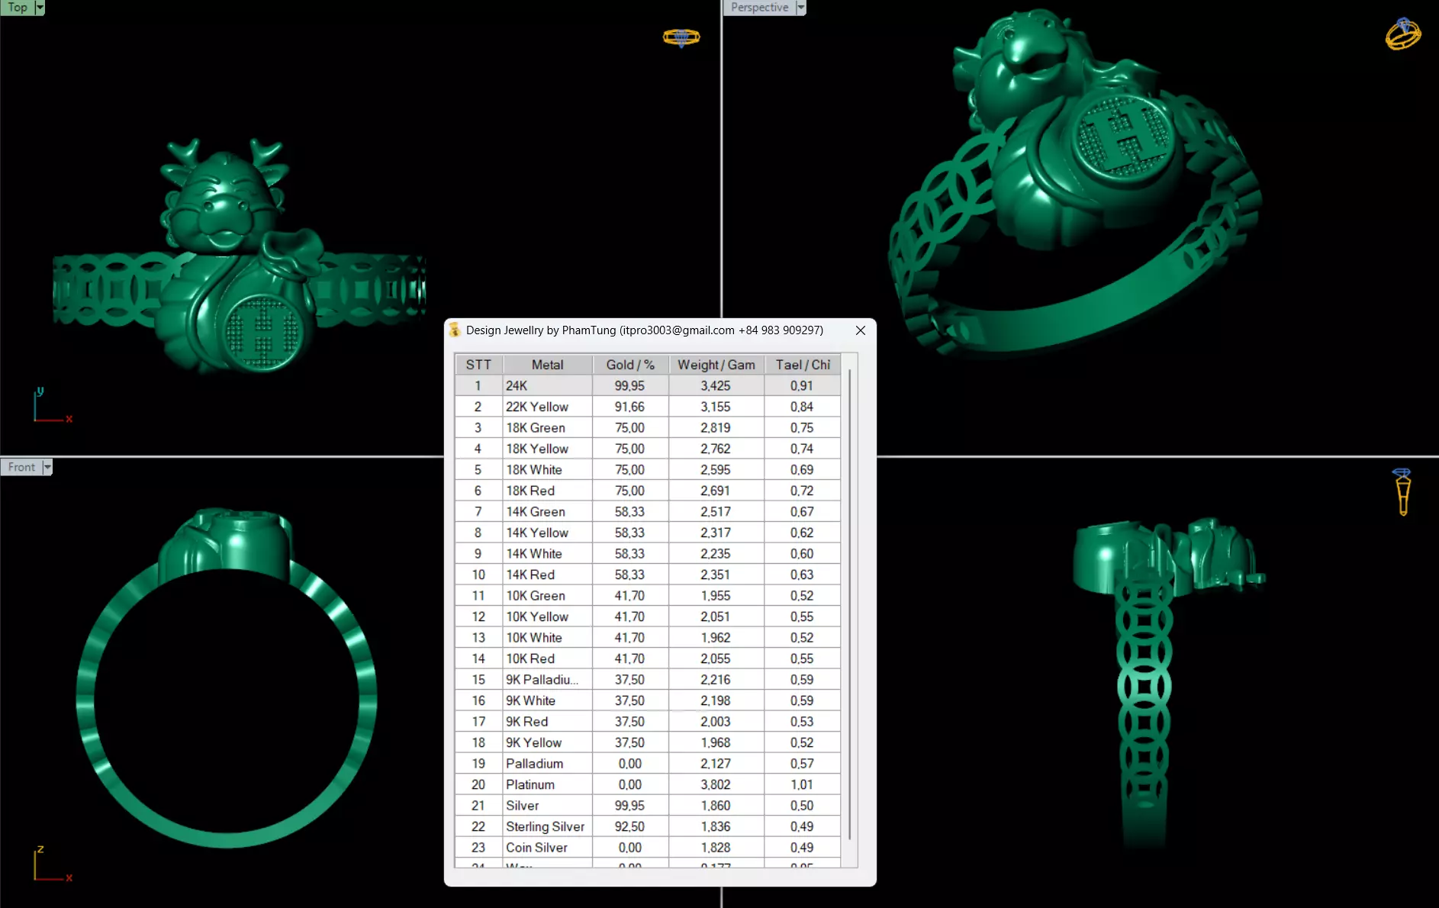Select the Coin Silver metal cell
Screen dimensions: 1439x908
point(547,848)
